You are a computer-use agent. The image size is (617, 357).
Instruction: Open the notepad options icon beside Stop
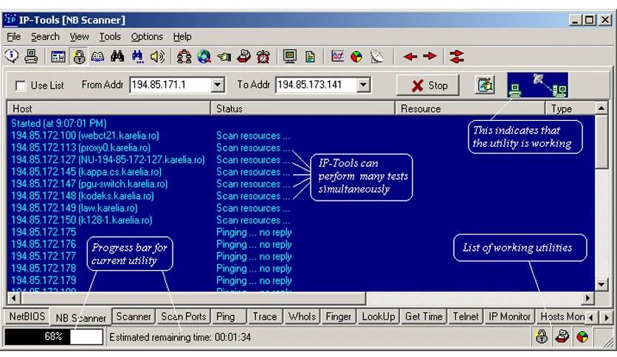click(485, 85)
